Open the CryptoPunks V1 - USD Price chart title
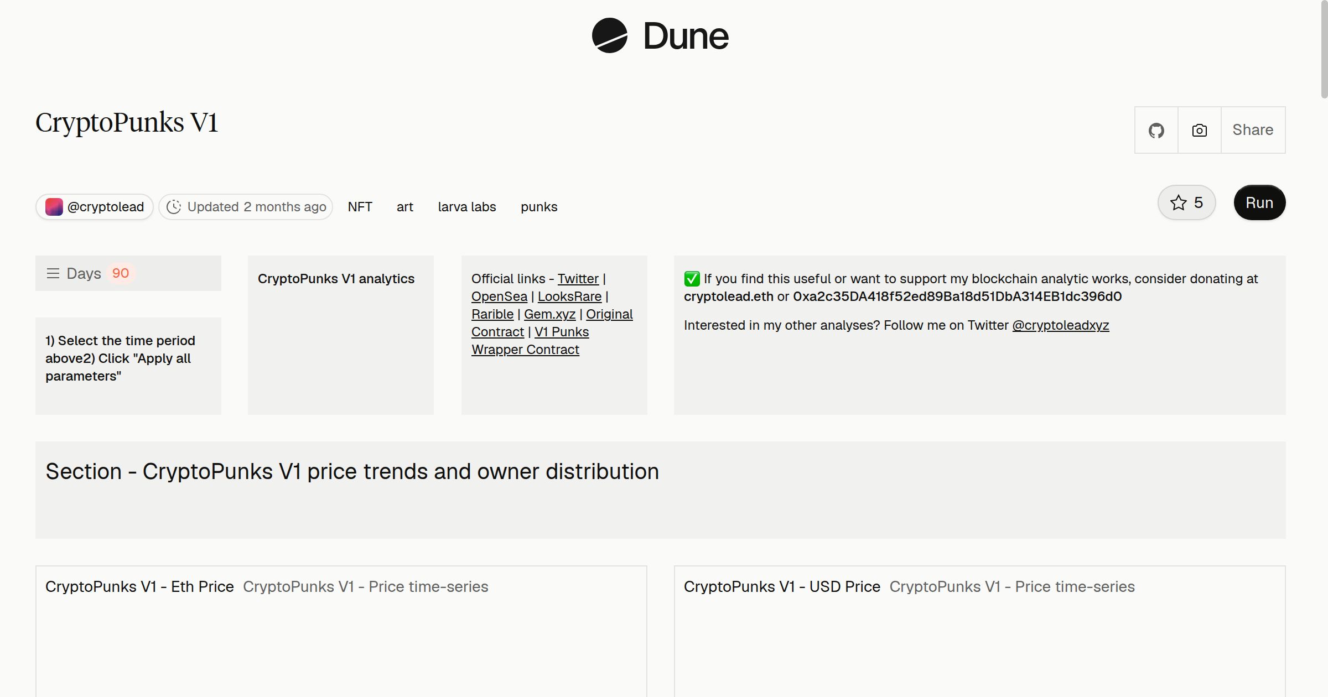This screenshot has height=697, width=1328. pos(782,587)
